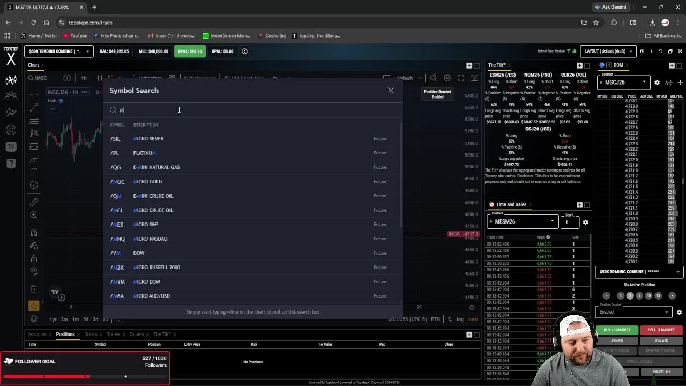Click the RP&L $98.76 indicator

tap(190, 51)
